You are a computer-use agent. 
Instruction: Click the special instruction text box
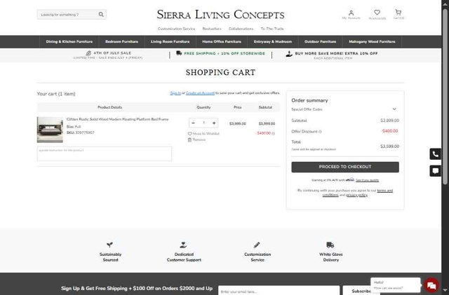point(105,153)
